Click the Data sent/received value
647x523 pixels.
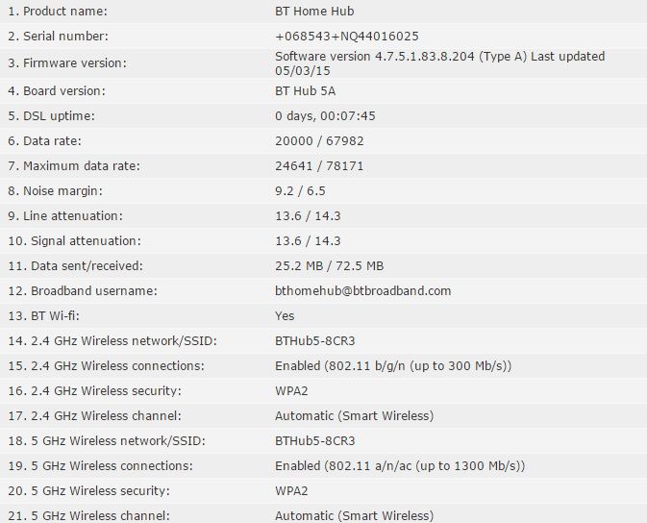(330, 266)
